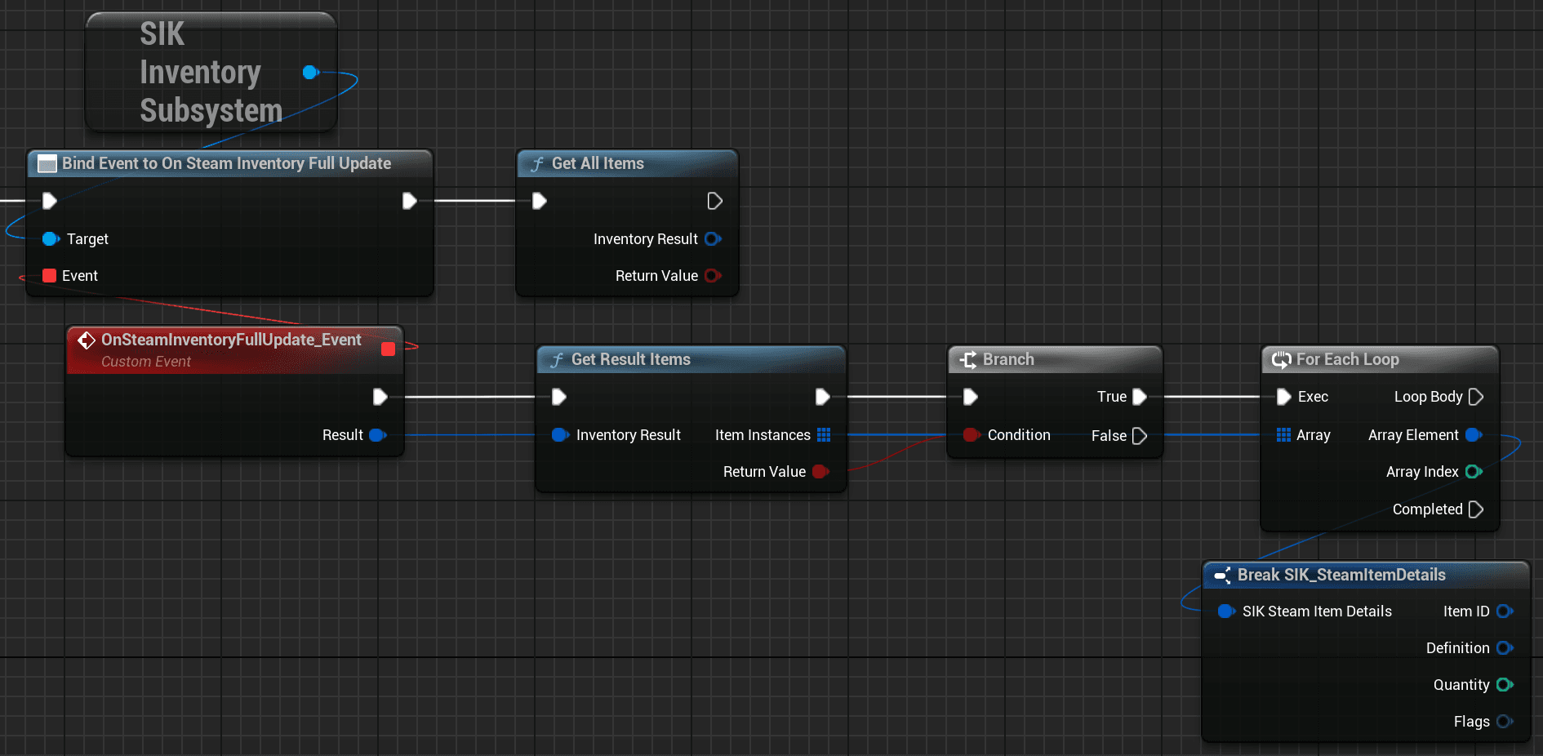Click the Definition output pin
Screen dimensions: 1543x756
(1505, 647)
